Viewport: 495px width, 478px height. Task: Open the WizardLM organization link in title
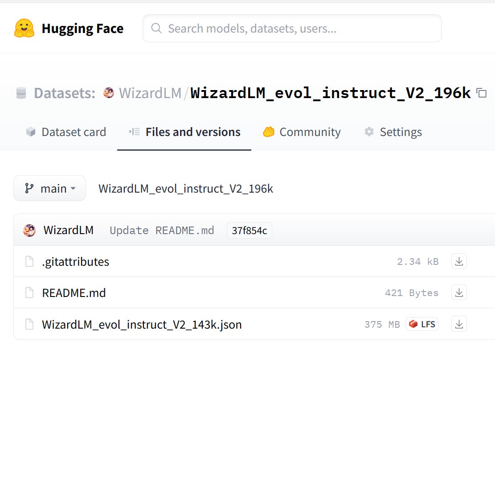150,93
